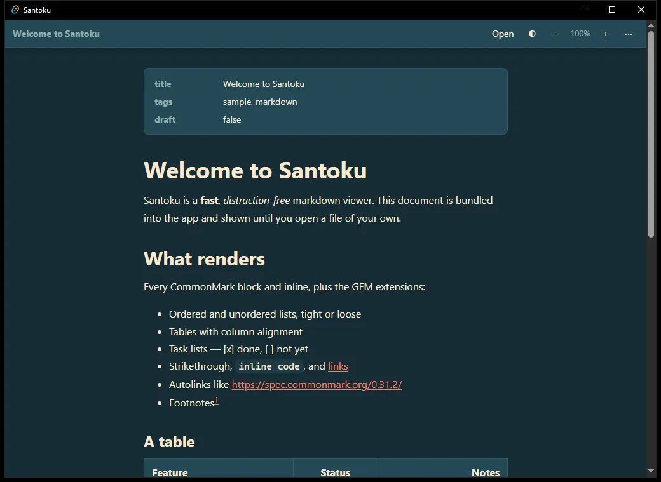Open the three-dots more options menu

coord(629,34)
